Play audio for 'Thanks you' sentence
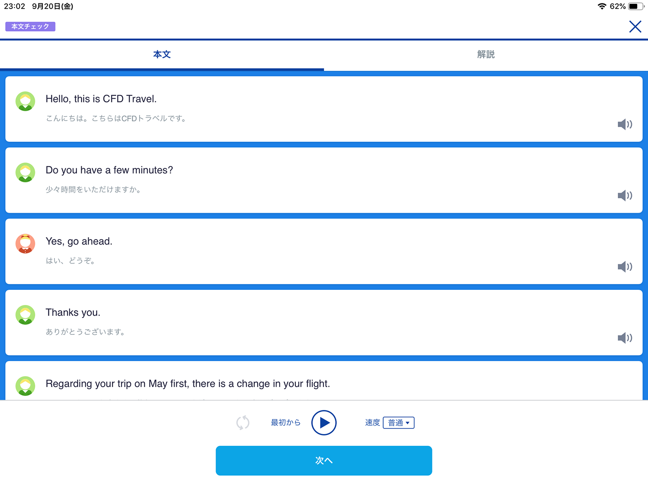The width and height of the screenshot is (648, 486). tap(625, 338)
